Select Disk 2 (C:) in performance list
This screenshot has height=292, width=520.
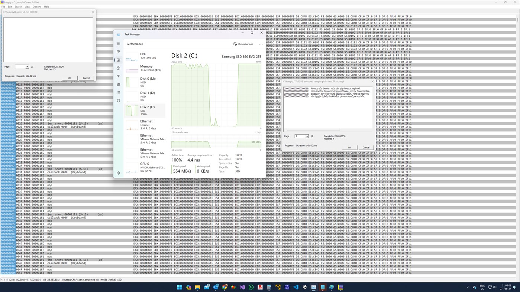tap(145, 111)
